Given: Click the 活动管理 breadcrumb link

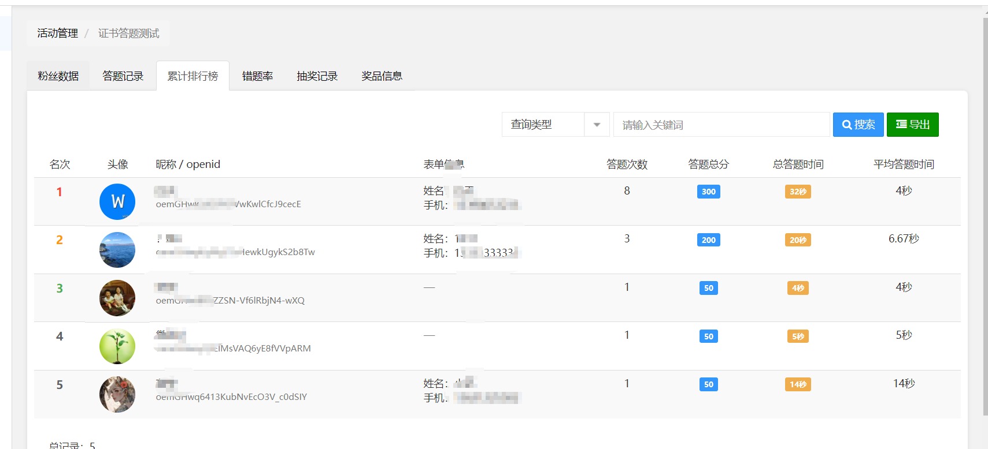Looking at the screenshot, I should tap(58, 33).
